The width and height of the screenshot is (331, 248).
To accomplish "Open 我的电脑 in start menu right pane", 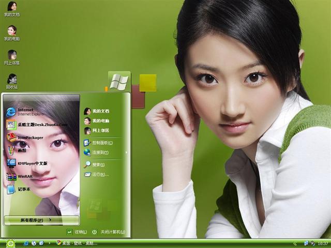I will tap(97, 121).
